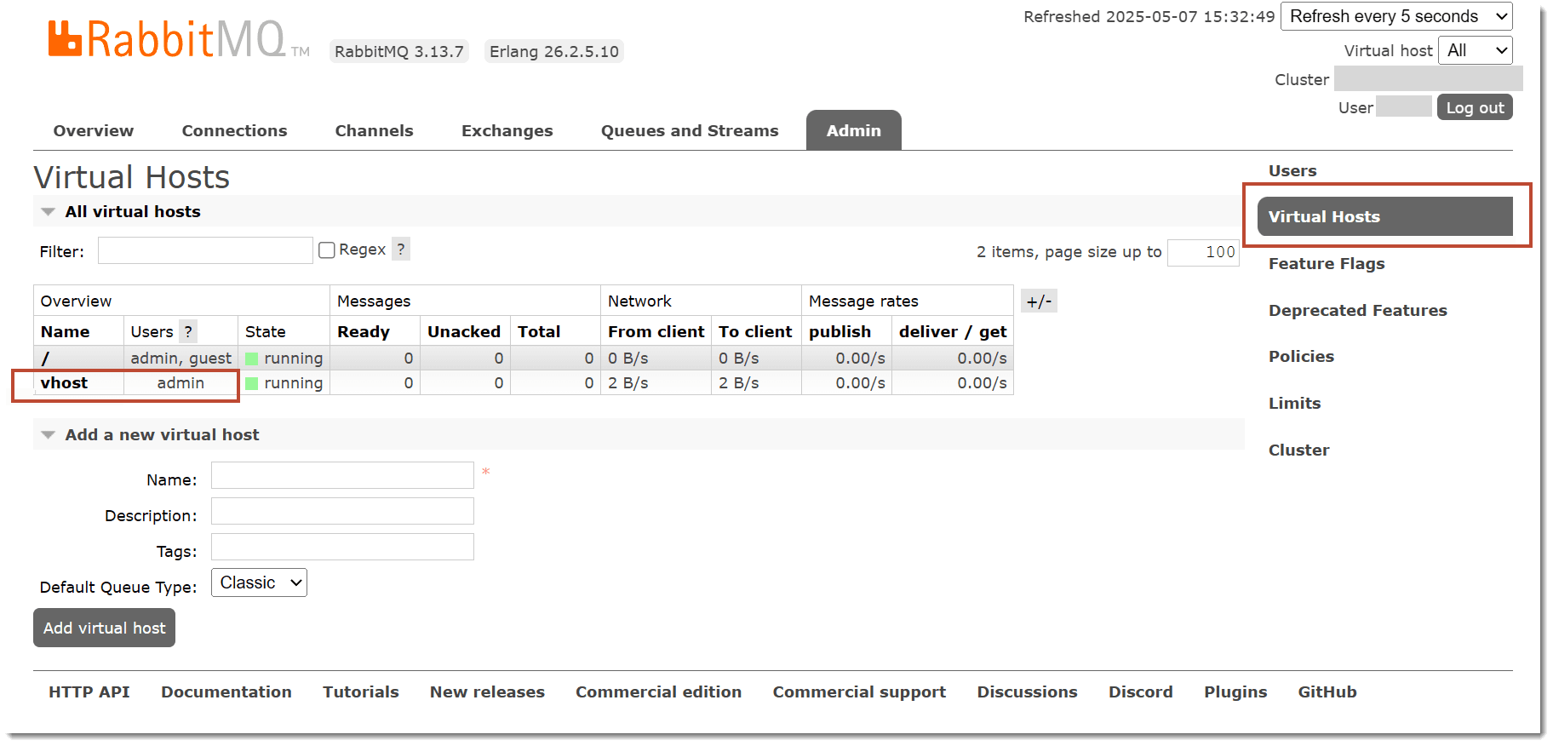Click the 'admin, guest' users cell
The image size is (1553, 746).
click(181, 358)
